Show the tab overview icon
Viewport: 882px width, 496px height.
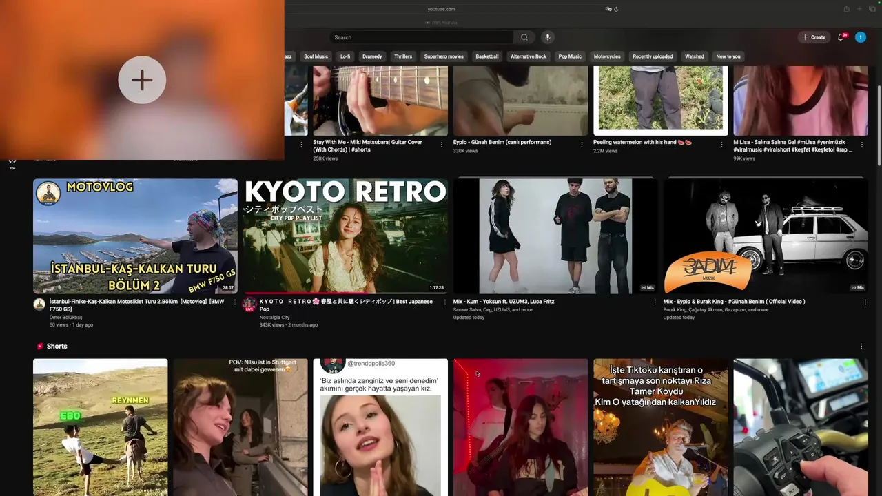(872, 9)
